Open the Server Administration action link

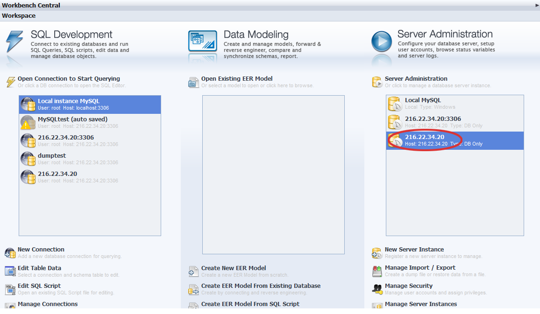tap(416, 79)
